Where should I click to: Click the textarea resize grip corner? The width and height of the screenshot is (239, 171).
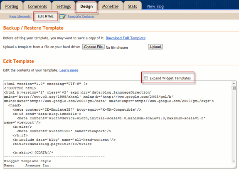click(x=234, y=166)
